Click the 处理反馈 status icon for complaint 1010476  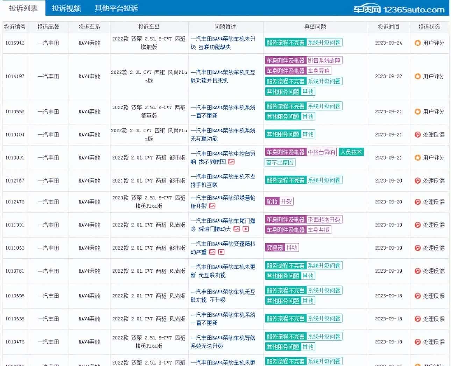(417, 342)
